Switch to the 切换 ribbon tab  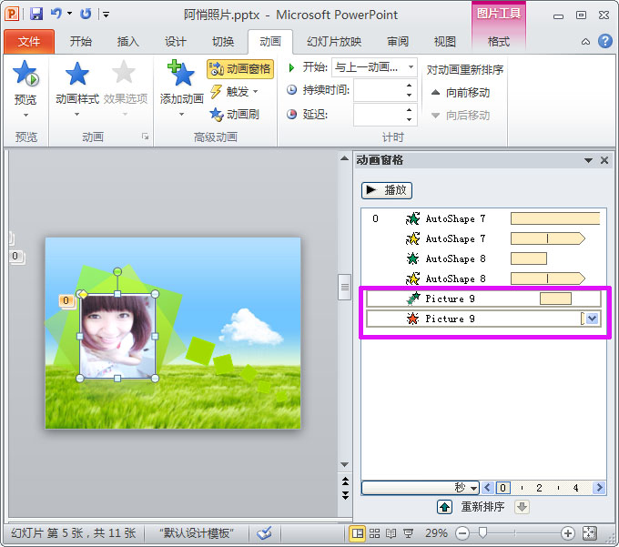tap(223, 42)
